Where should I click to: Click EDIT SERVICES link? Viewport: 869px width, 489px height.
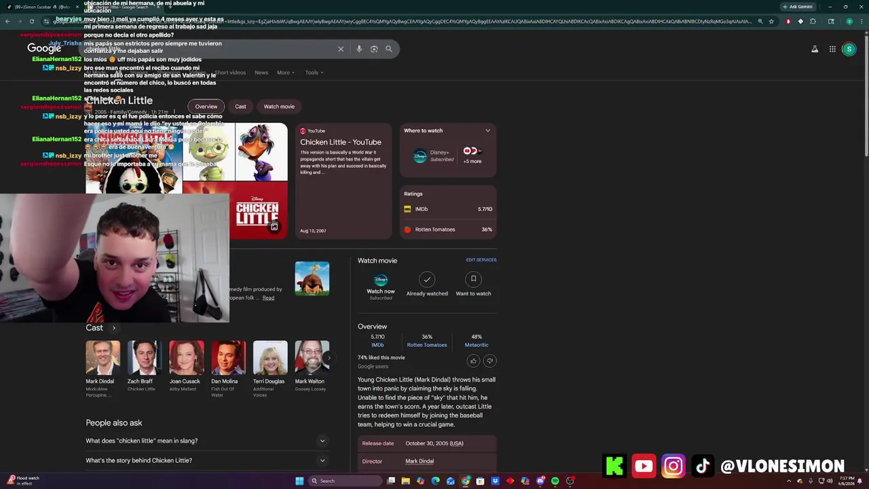point(481,260)
